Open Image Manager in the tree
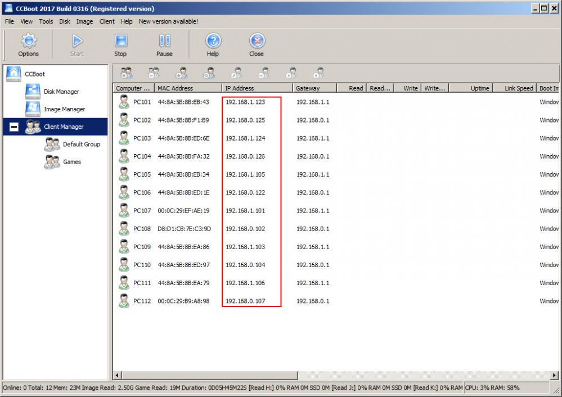 [x=65, y=109]
